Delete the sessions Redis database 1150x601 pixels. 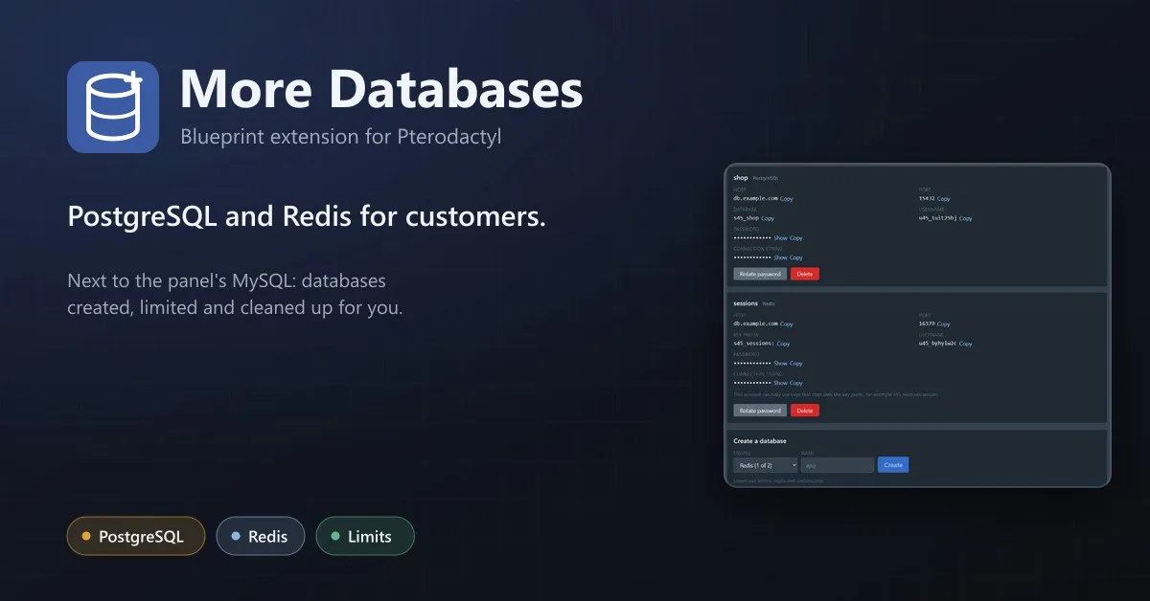click(x=805, y=411)
